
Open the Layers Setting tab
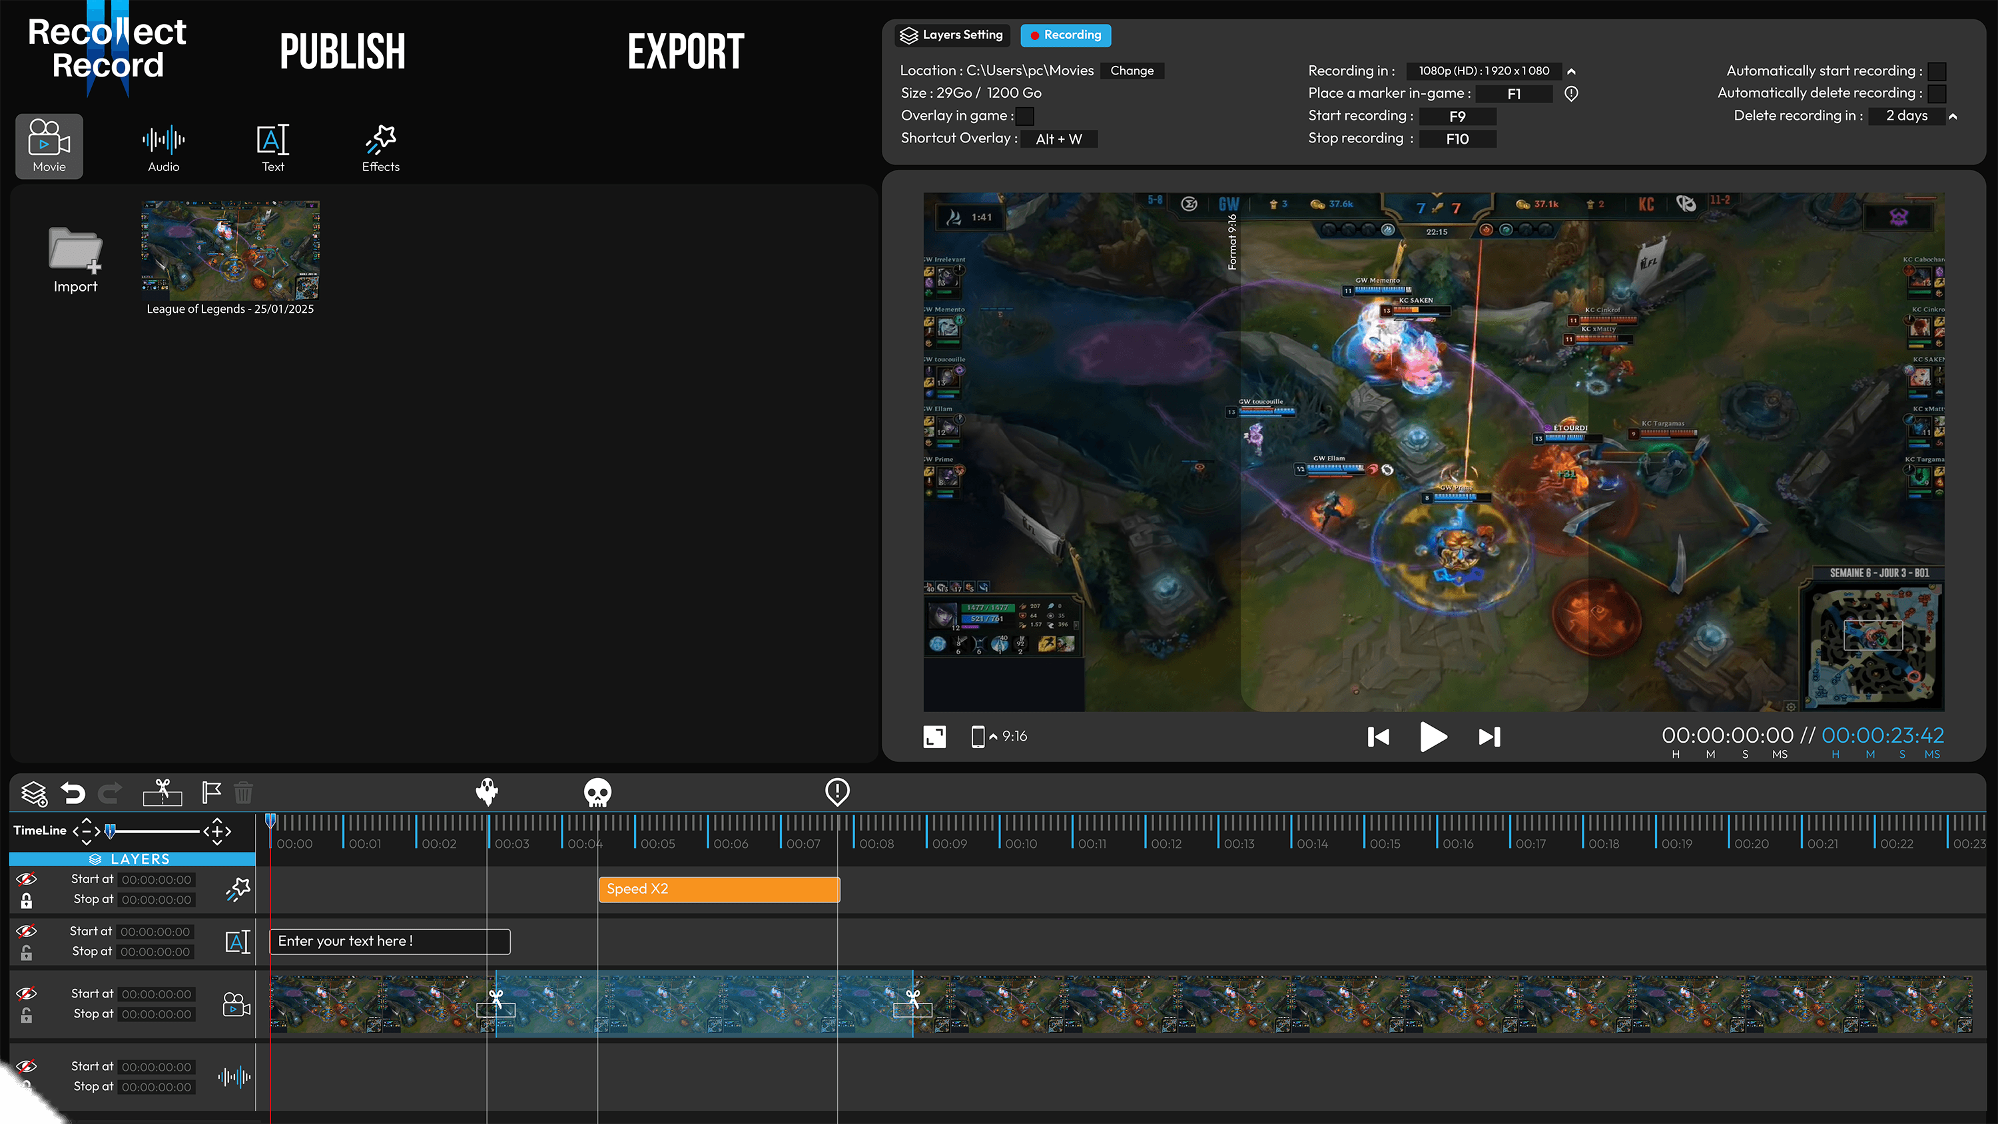pos(952,35)
